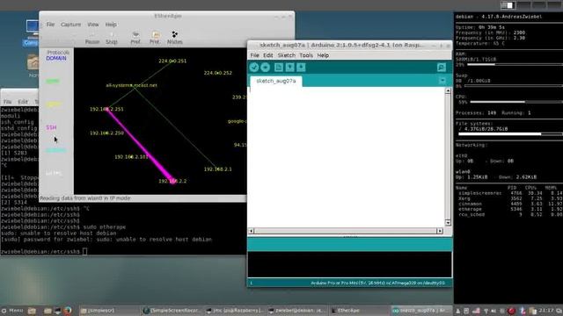The image size is (563, 316).
Task: Click the all-systems.mcast.net node label
Action: pyautogui.click(x=131, y=85)
